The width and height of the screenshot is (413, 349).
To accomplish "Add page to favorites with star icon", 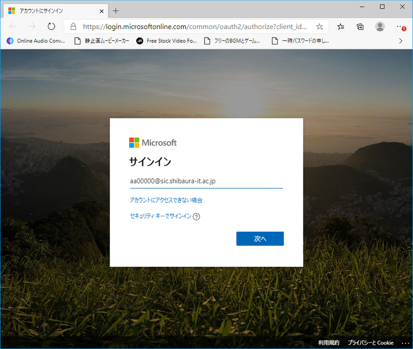I will click(x=320, y=26).
